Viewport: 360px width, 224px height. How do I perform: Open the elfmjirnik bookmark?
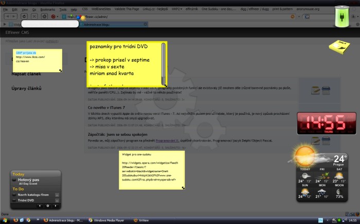point(192,9)
